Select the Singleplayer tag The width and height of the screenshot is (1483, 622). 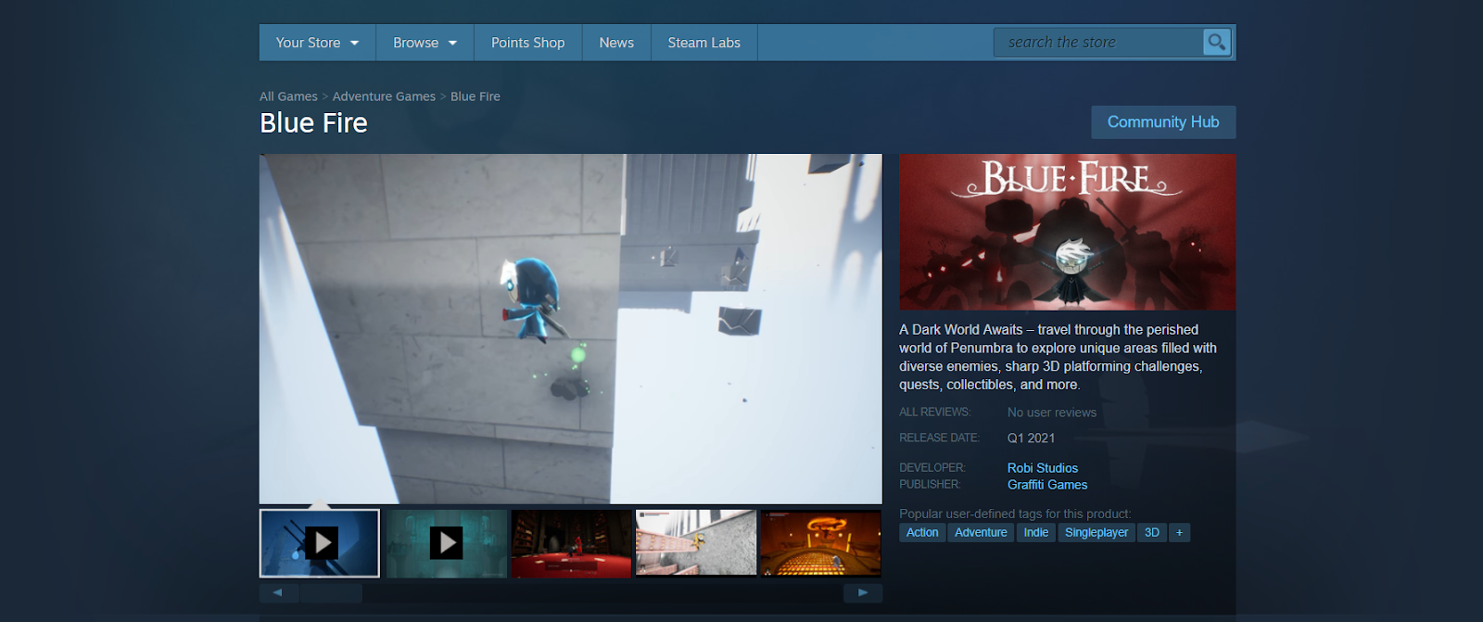[1096, 532]
